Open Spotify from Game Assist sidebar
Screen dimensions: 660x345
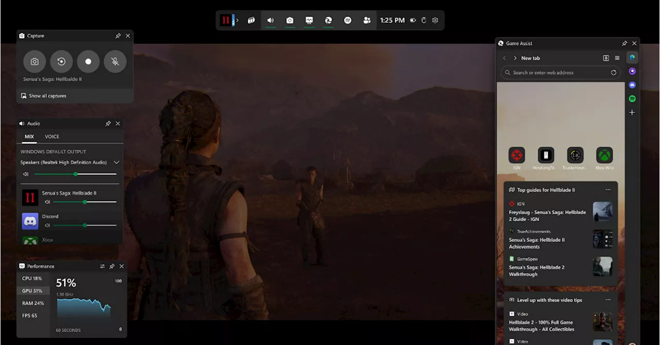(x=632, y=98)
